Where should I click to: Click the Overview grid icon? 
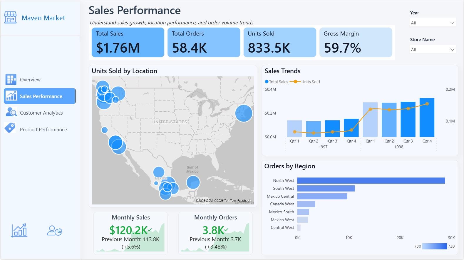[x=11, y=80]
